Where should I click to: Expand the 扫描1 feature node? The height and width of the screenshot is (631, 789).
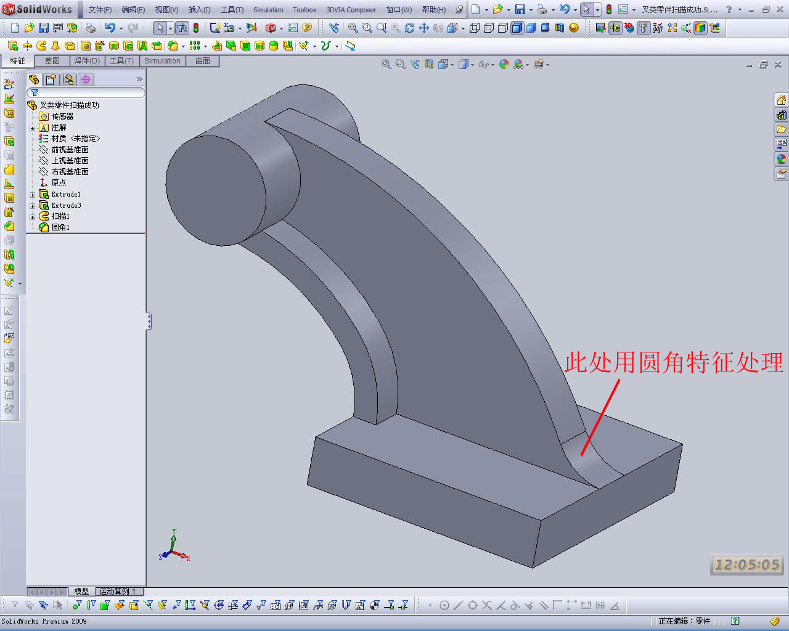click(x=33, y=217)
